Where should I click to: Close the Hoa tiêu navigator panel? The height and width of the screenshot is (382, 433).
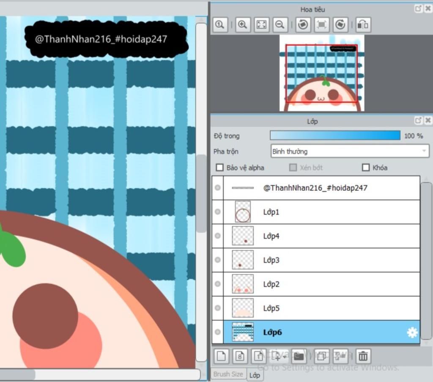coord(428,8)
